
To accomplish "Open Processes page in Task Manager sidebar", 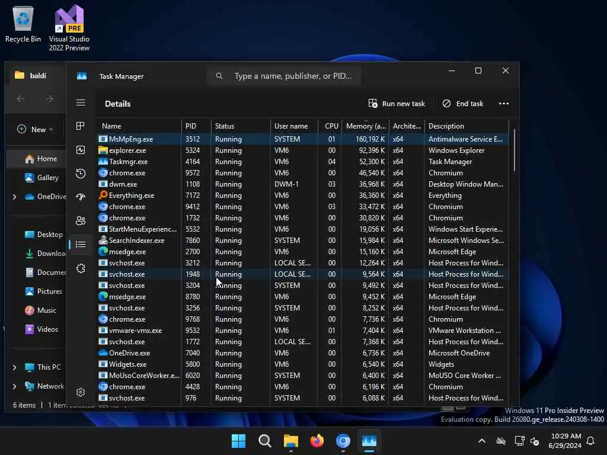I will [81, 126].
